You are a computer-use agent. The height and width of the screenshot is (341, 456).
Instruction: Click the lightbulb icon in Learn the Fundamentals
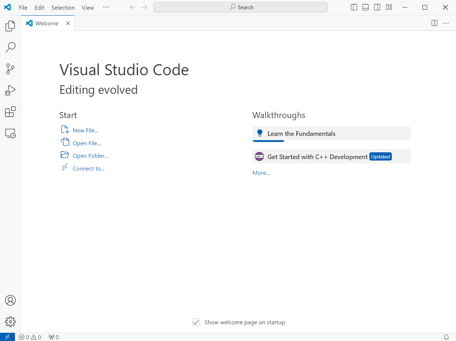[260, 133]
